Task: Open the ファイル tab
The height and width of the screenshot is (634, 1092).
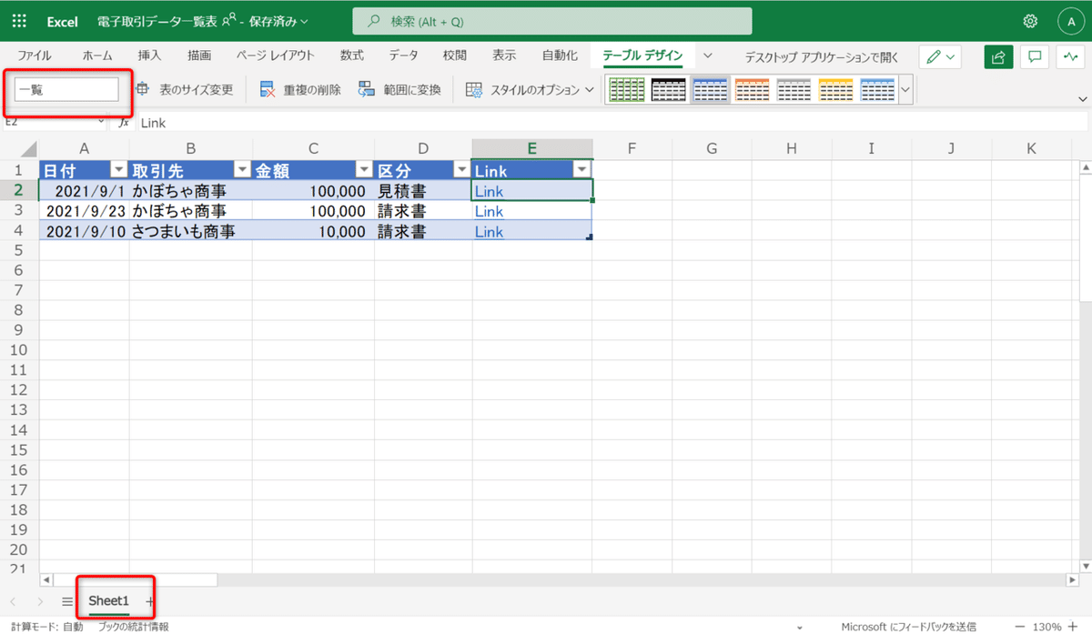Action: coord(35,55)
